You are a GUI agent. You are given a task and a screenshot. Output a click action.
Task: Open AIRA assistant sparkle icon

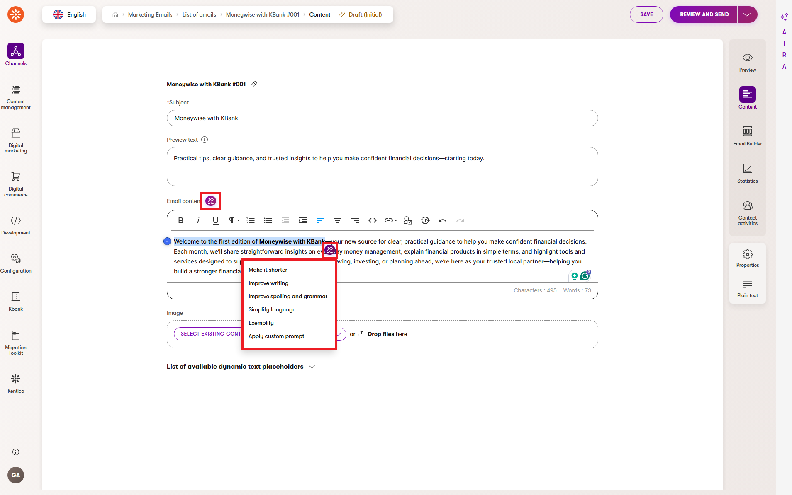[x=784, y=17]
